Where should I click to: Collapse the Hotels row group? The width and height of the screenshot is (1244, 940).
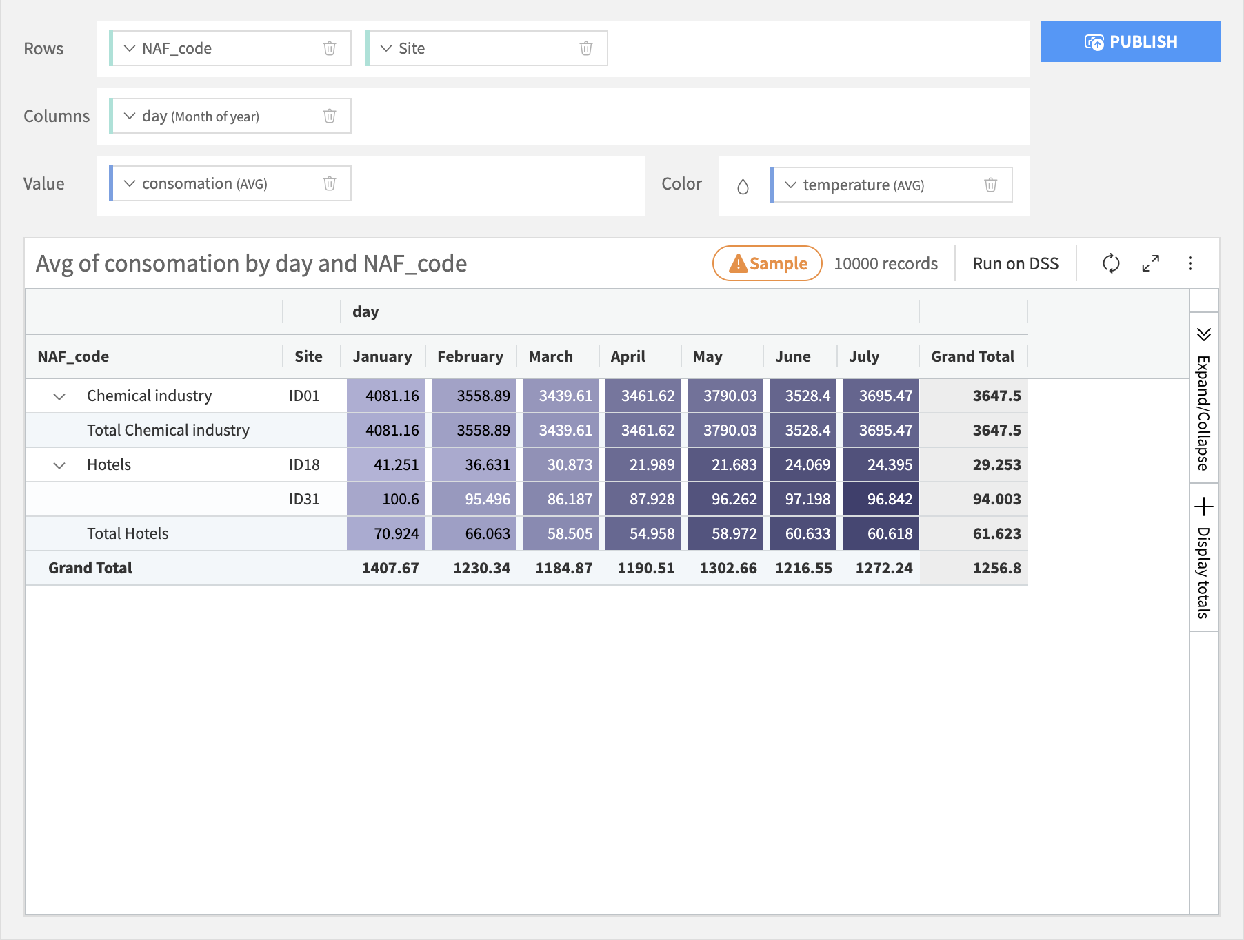[x=59, y=465]
